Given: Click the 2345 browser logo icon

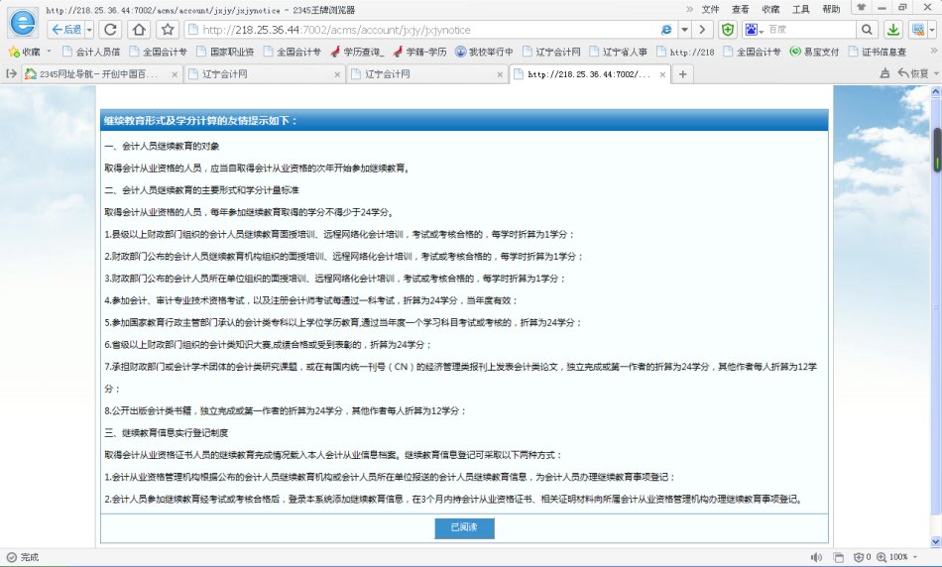Looking at the screenshot, I should click(x=23, y=23).
